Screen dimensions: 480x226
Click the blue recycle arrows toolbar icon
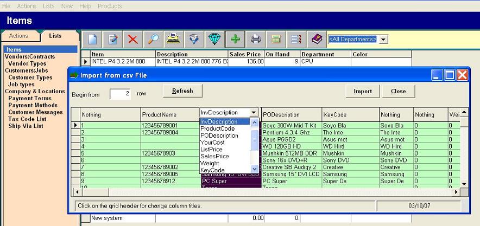click(194, 39)
